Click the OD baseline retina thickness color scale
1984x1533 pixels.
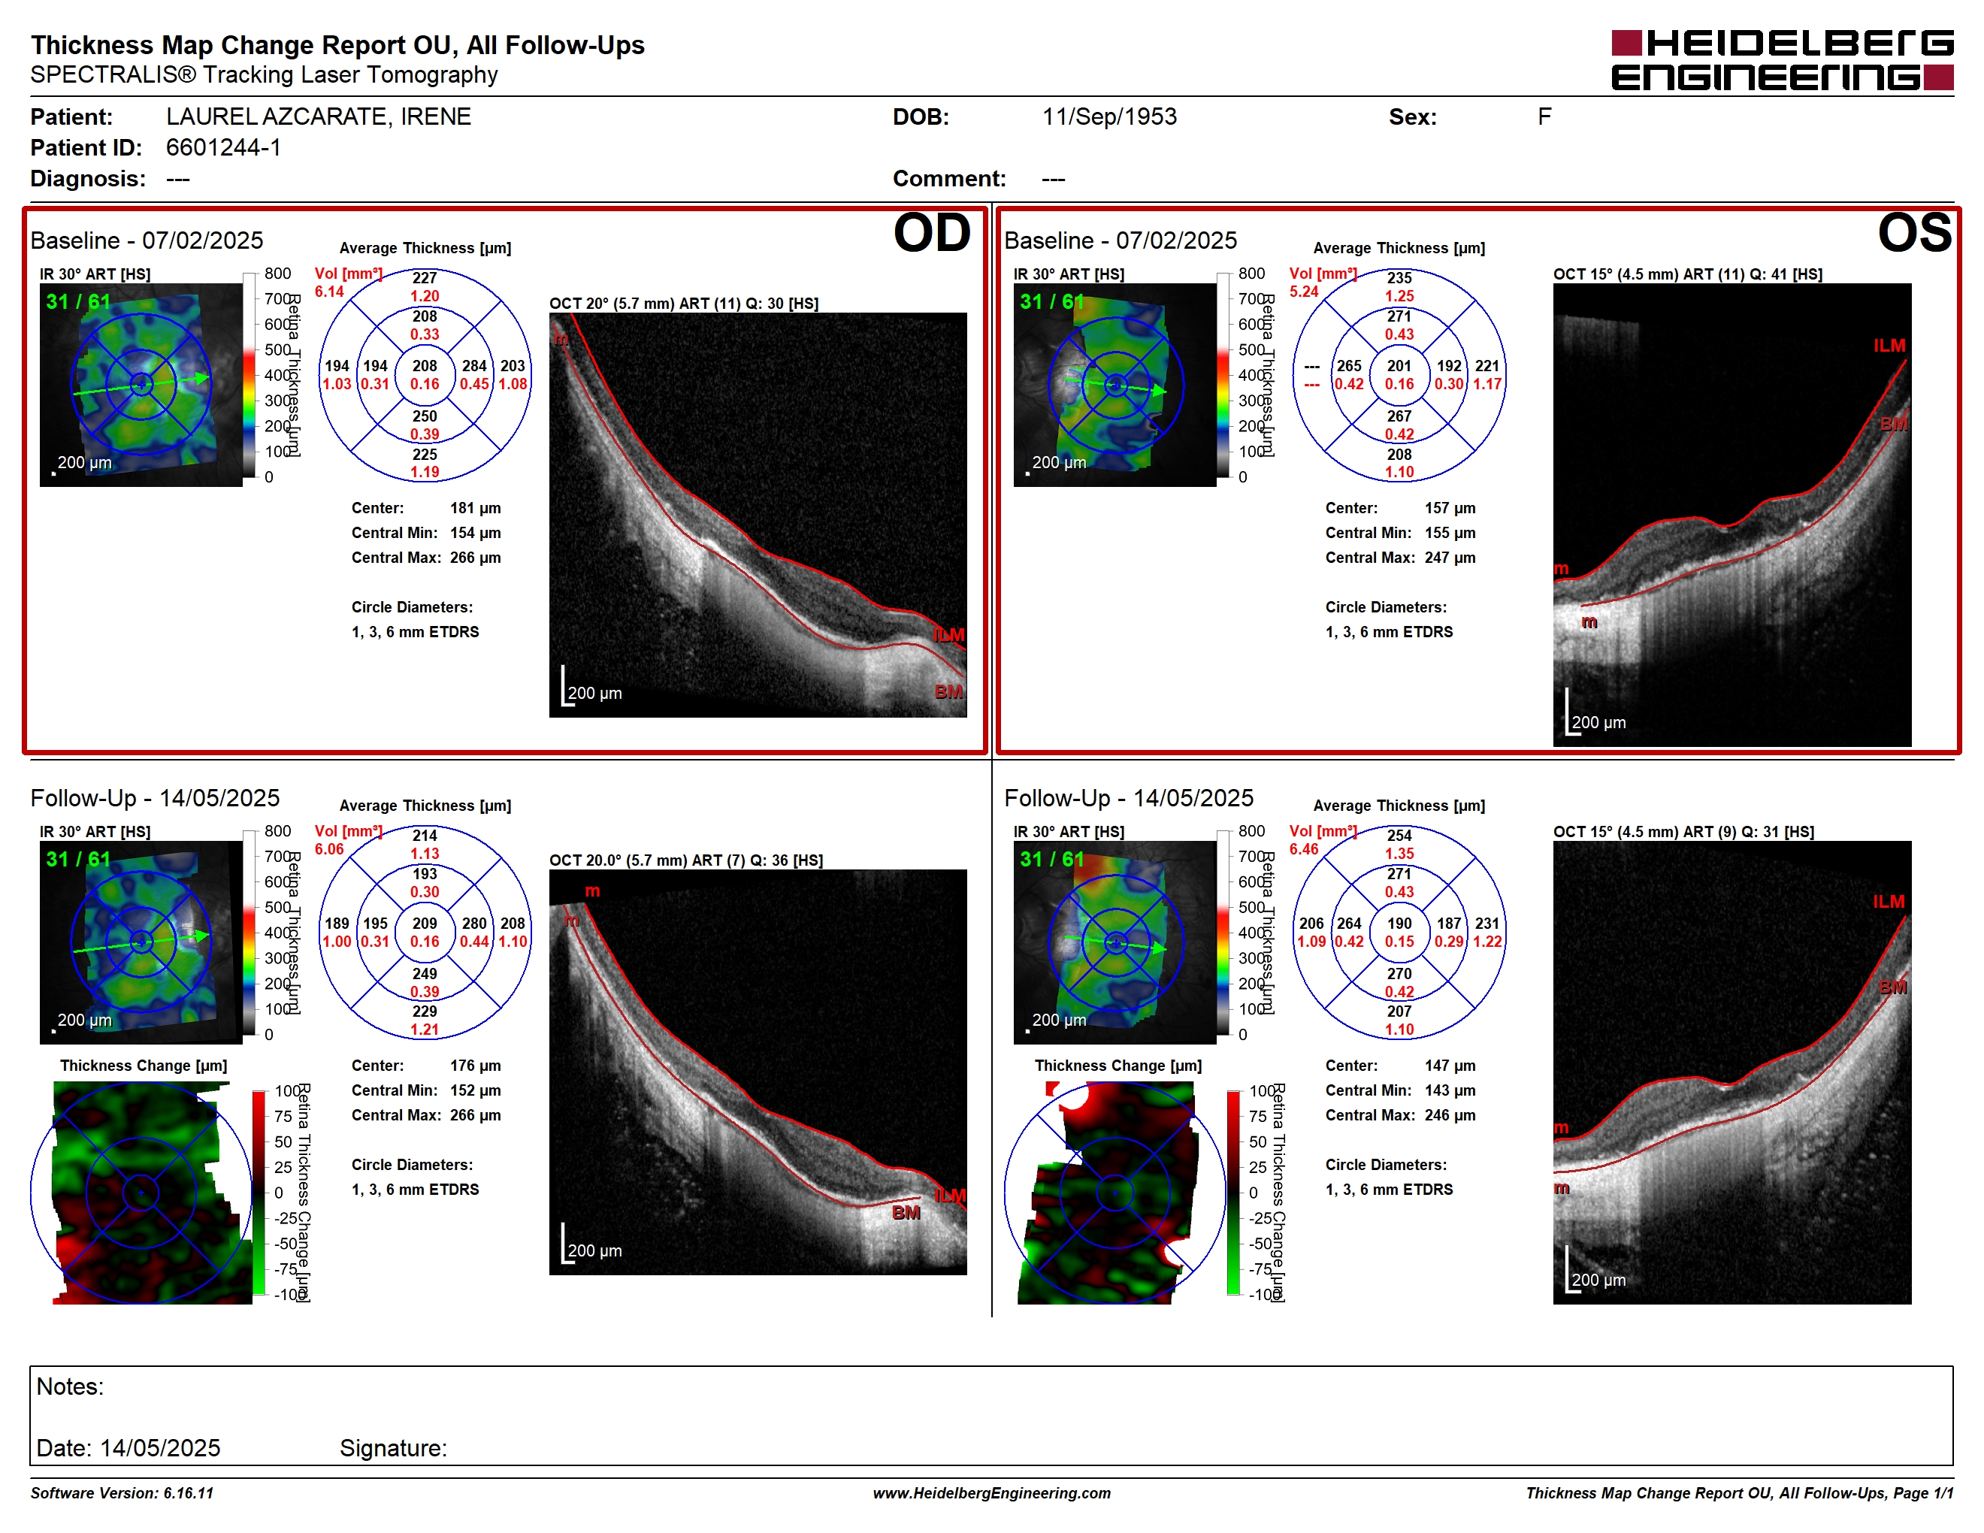pos(249,375)
